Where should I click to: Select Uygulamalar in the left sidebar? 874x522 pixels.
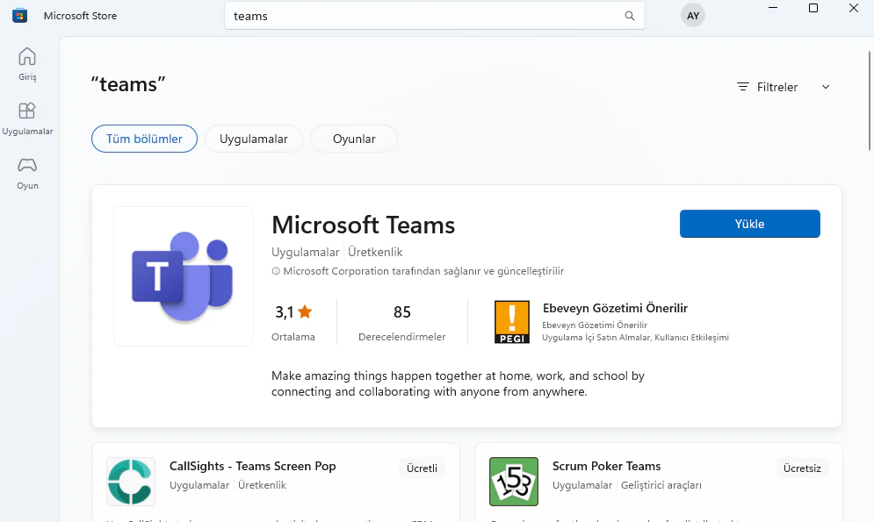point(27,118)
